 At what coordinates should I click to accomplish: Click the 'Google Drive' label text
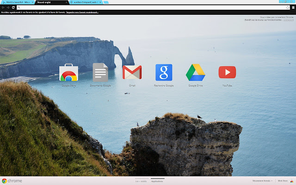(x=195, y=86)
